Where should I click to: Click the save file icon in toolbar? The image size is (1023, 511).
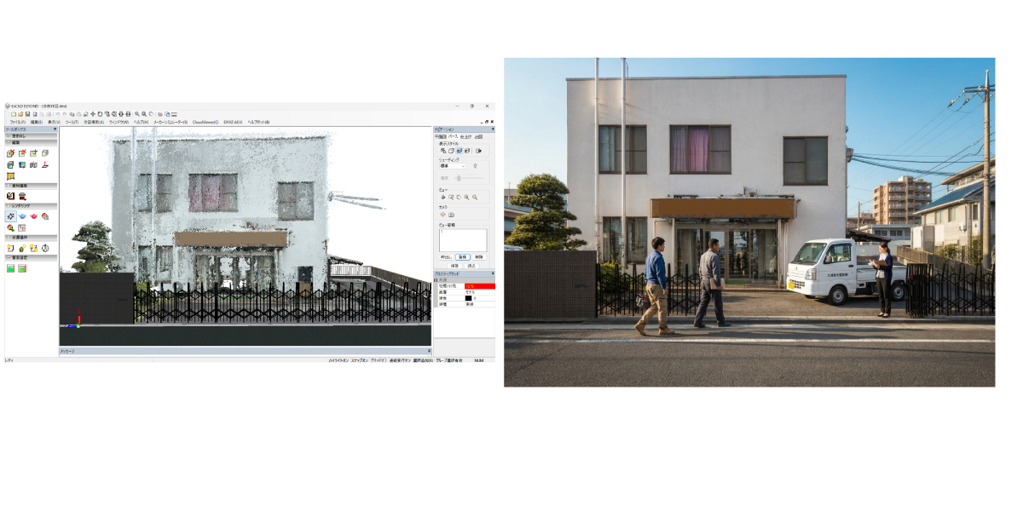(x=27, y=114)
